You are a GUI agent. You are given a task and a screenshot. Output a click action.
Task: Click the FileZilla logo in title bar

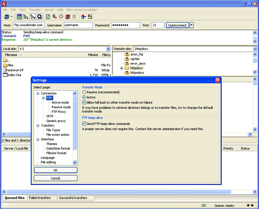pyautogui.click(x=4, y=4)
